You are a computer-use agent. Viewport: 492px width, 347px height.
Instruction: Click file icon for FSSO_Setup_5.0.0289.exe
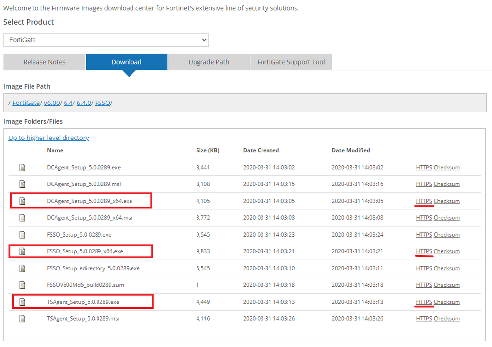[22, 235]
